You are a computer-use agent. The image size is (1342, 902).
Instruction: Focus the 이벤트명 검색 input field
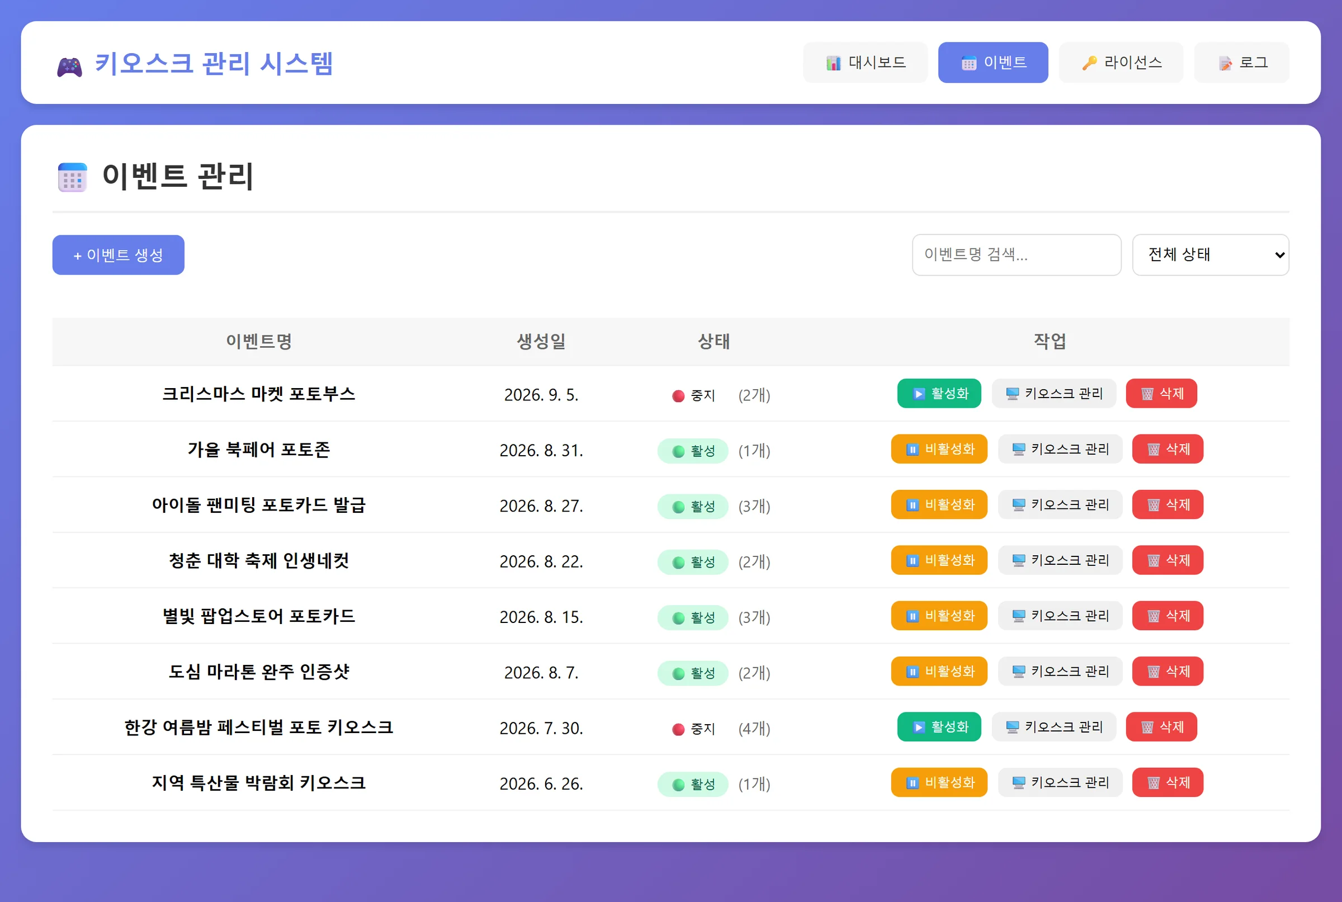click(1017, 255)
